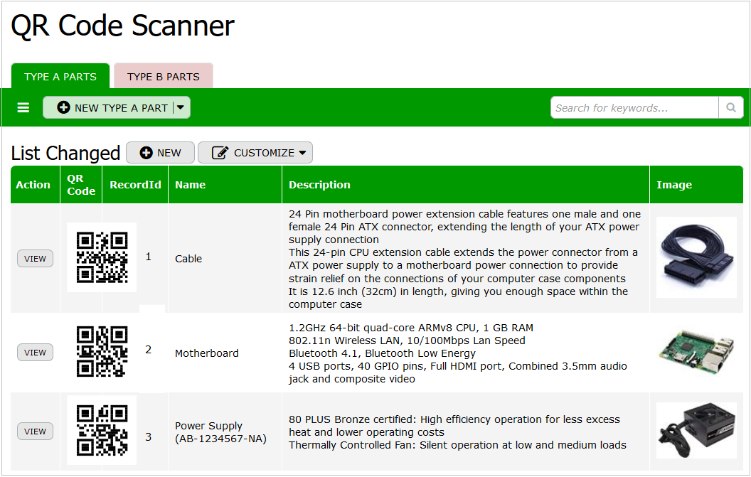Click the search magnifier icon
This screenshot has height=477, width=751.
point(731,108)
